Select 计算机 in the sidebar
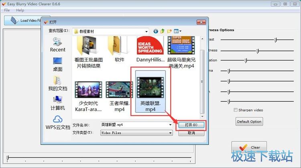 point(57,102)
